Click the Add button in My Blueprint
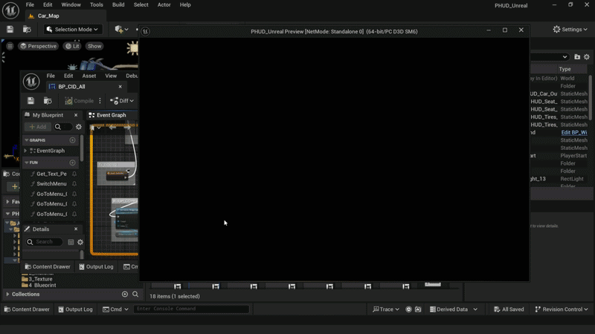Image resolution: width=595 pixels, height=334 pixels. (x=38, y=127)
